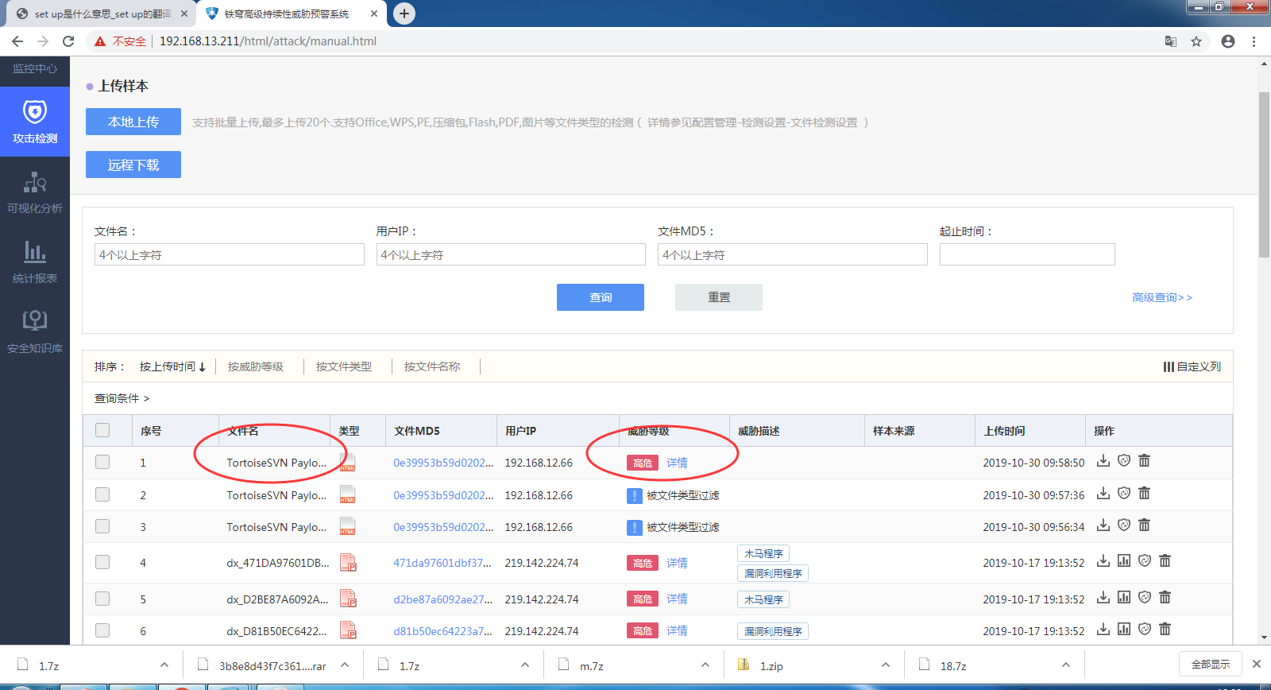Image resolution: width=1271 pixels, height=690 pixels.
Task: Click the page vertical scrollbar
Action: [1264, 175]
